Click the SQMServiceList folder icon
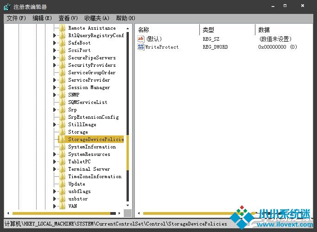The image size is (317, 232). [x=63, y=102]
